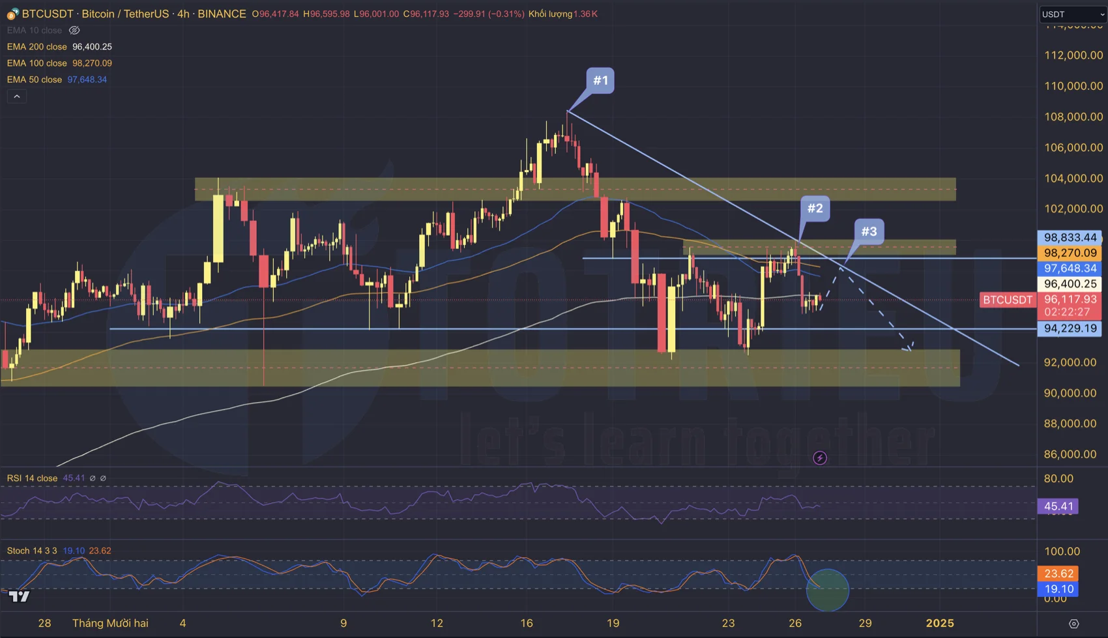
Task: Select the EMA 50 close legend
Action: pyautogui.click(x=35, y=80)
